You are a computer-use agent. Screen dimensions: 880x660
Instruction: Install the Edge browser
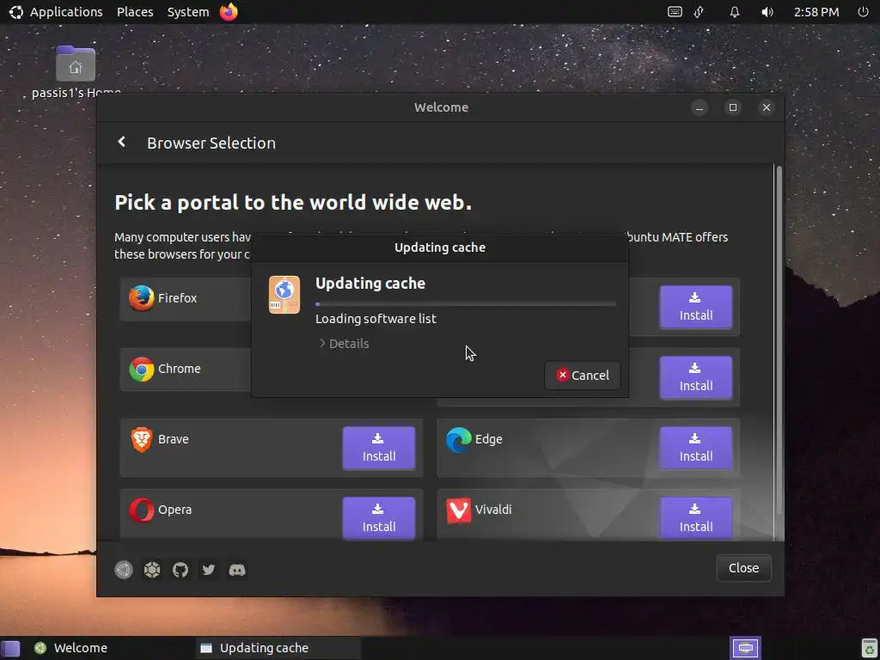(696, 448)
